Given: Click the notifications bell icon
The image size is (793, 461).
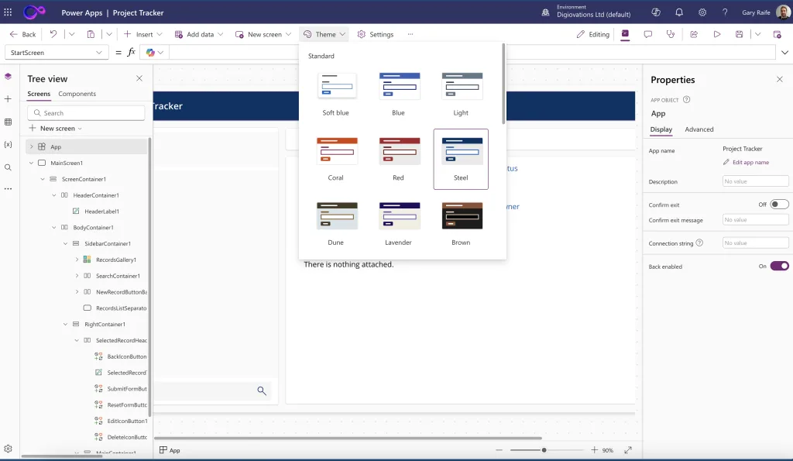Looking at the screenshot, I should tap(679, 12).
